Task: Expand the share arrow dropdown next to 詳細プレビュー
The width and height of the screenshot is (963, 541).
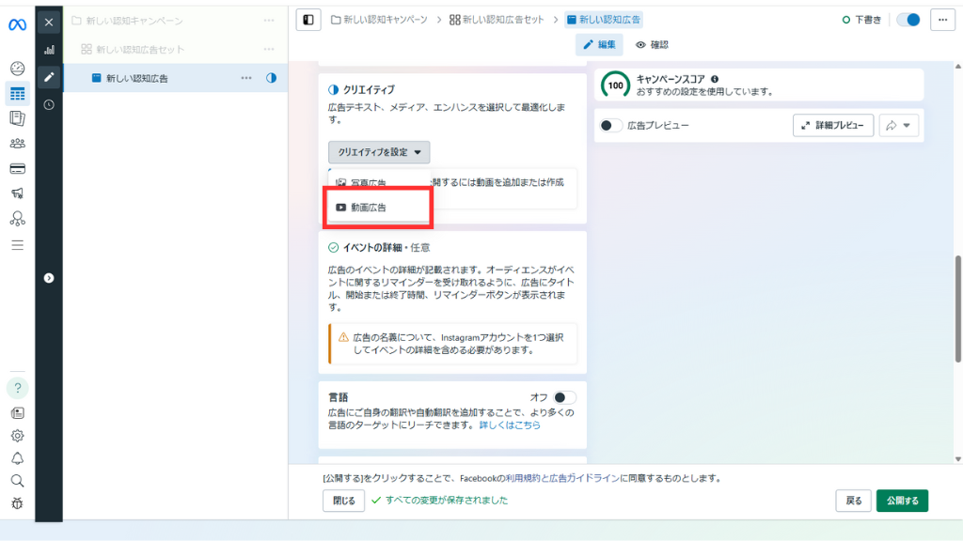Action: [x=899, y=125]
